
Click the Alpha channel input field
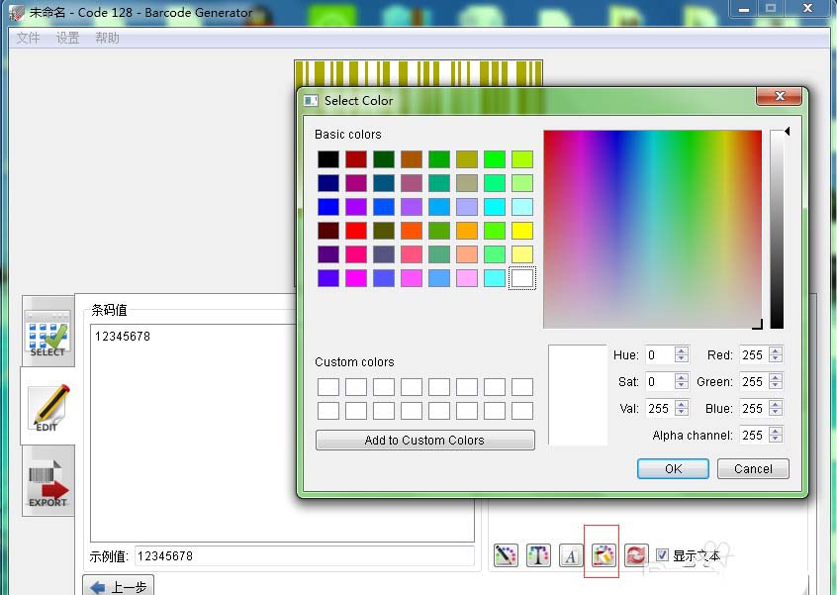click(x=754, y=435)
